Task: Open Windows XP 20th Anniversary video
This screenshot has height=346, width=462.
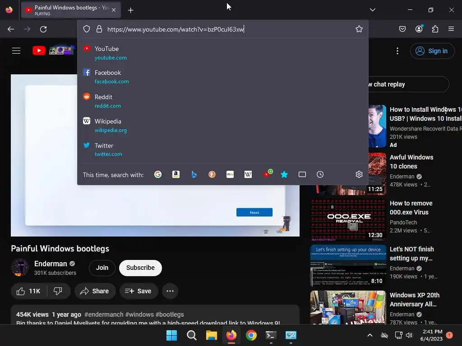Action: pyautogui.click(x=415, y=300)
